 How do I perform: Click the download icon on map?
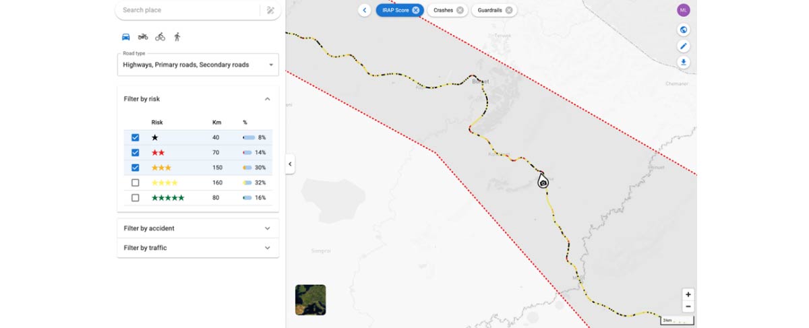tap(684, 63)
